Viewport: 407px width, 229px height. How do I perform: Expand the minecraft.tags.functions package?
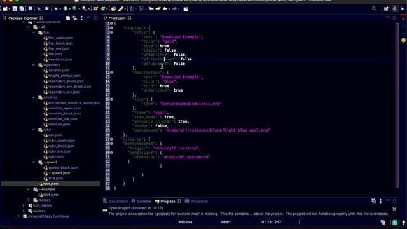click(18, 216)
